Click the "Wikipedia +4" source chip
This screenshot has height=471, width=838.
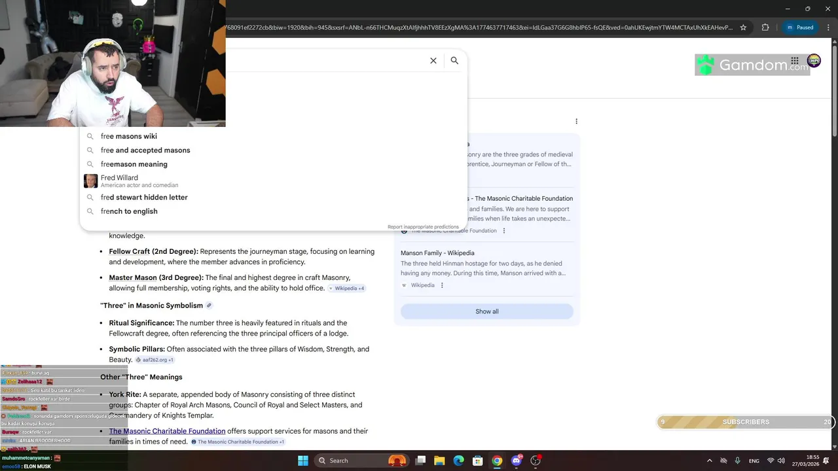346,288
